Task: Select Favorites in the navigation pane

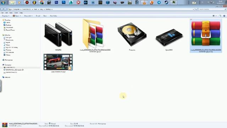Action: tap(7, 20)
